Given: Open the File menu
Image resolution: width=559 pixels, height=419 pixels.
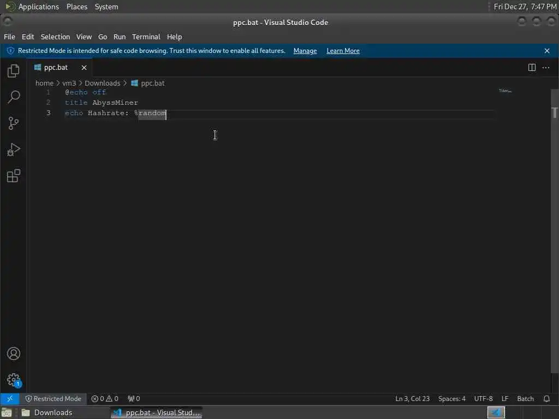Looking at the screenshot, I should (10, 37).
